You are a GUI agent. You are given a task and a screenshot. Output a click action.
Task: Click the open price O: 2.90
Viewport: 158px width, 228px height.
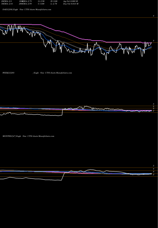point(41,1)
